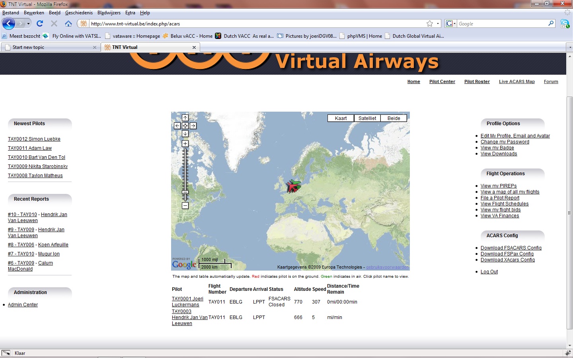Go to the Pilot Center page
573x358 pixels.
coord(442,81)
